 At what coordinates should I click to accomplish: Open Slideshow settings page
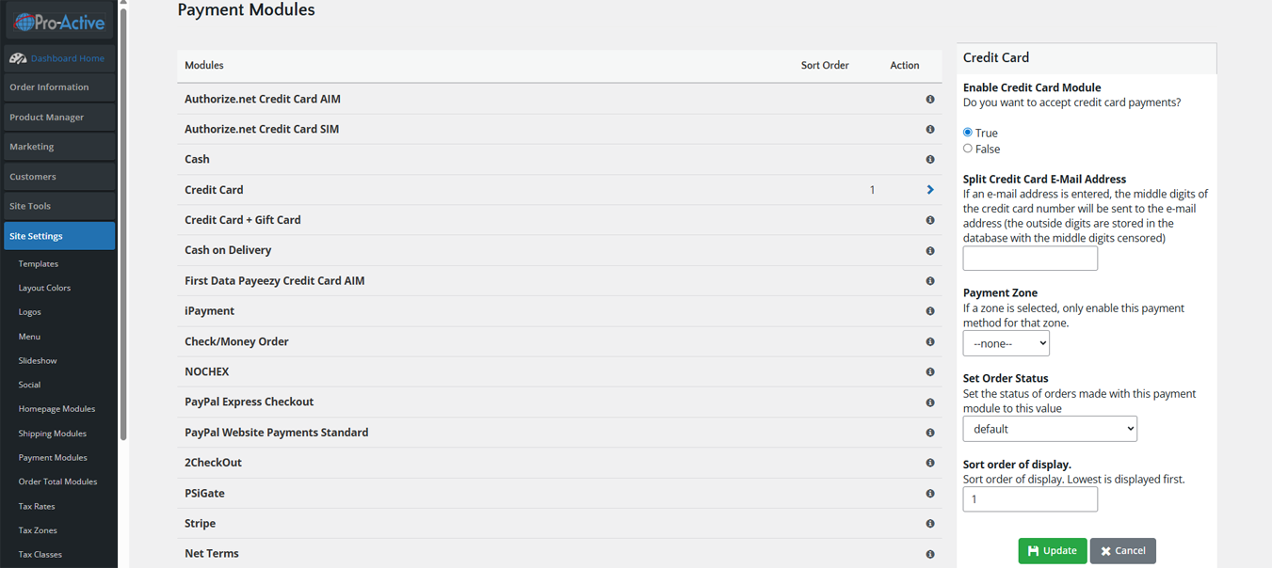point(38,361)
